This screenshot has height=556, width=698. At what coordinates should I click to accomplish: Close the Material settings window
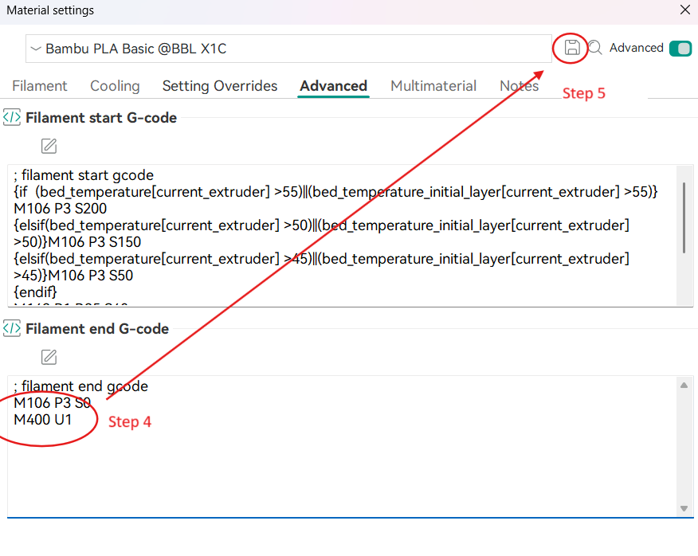(x=684, y=10)
